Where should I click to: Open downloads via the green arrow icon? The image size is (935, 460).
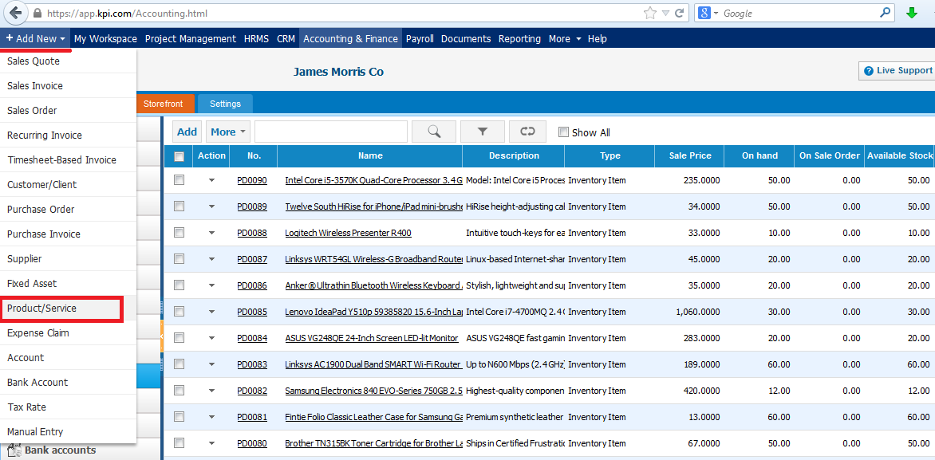tap(912, 13)
